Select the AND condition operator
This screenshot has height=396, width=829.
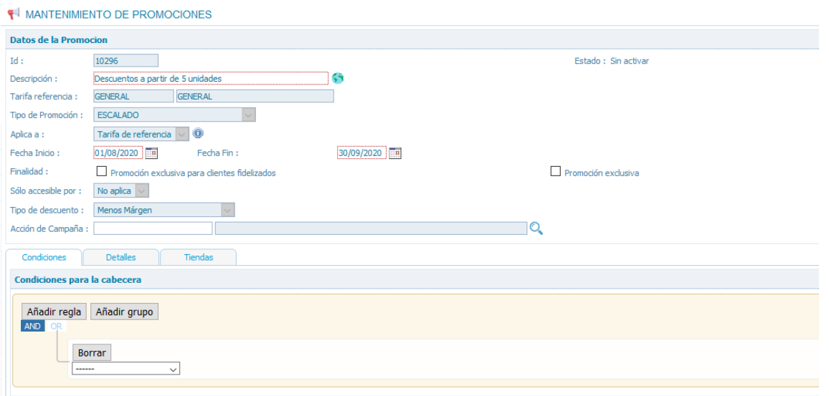click(x=33, y=326)
